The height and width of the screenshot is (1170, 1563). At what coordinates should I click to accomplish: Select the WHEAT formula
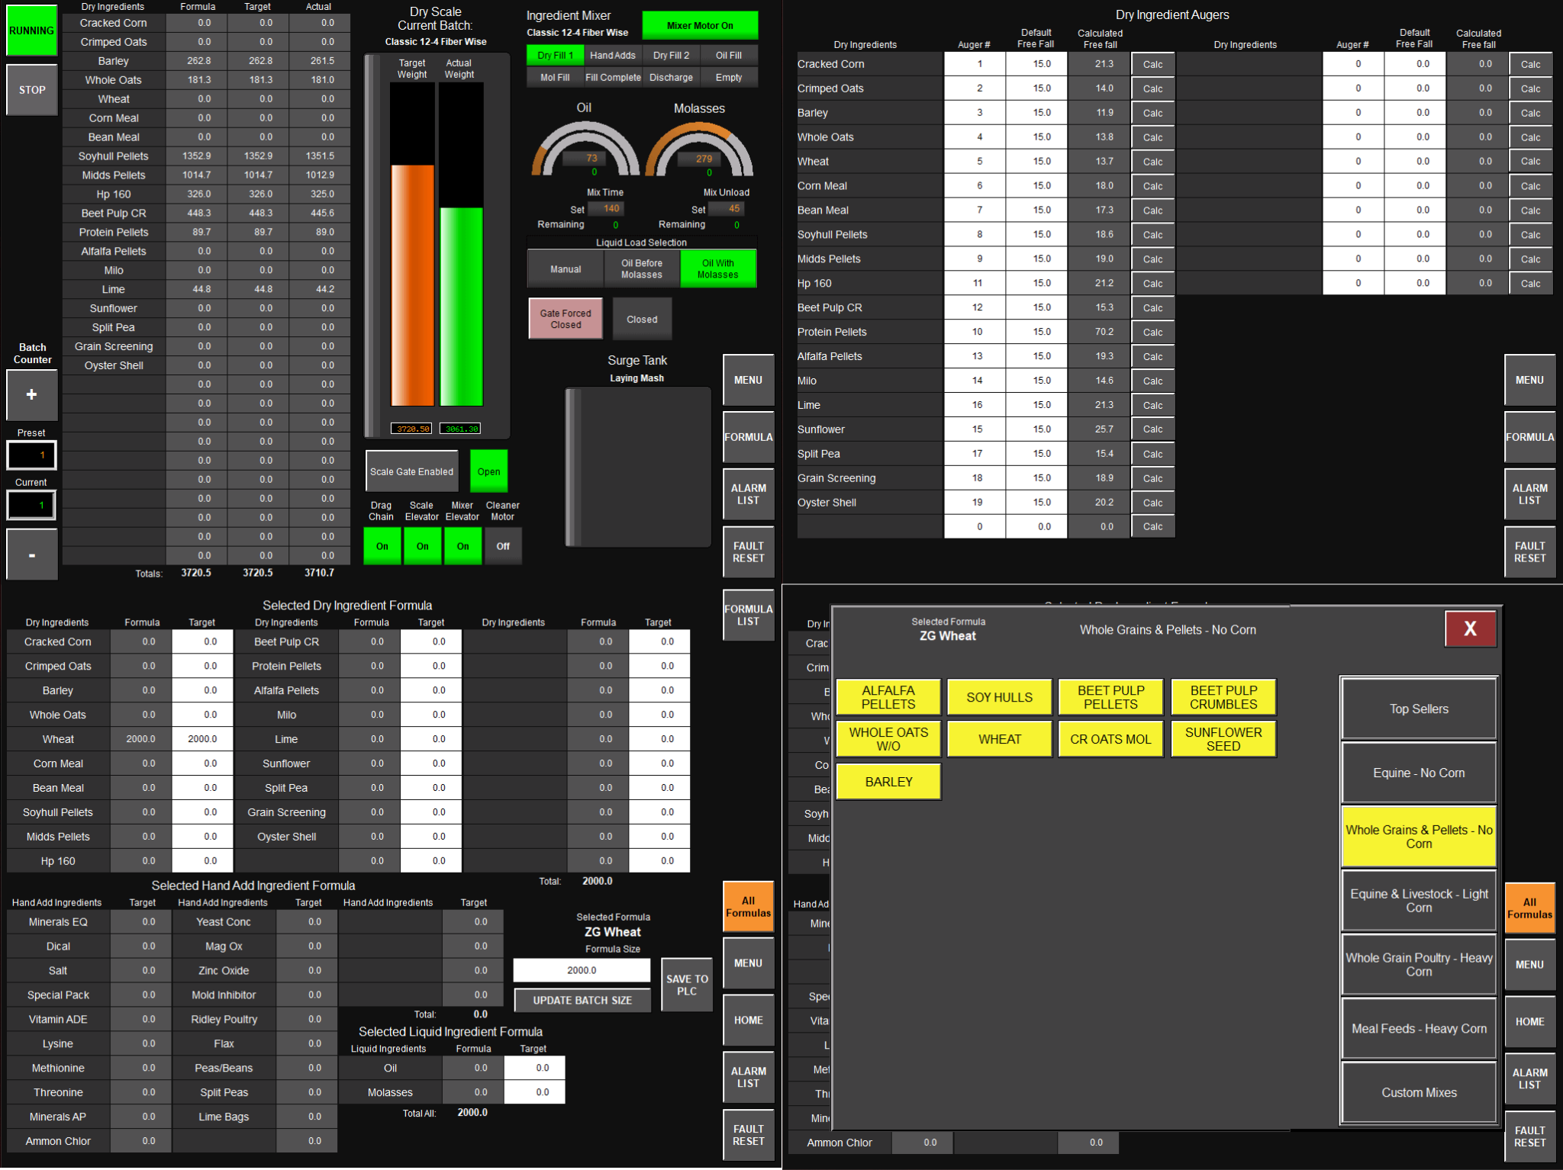click(999, 738)
